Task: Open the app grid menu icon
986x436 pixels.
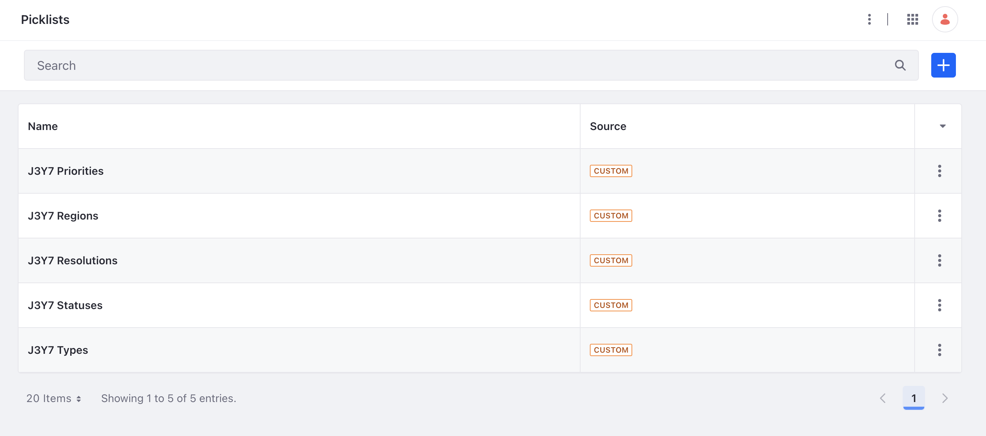Action: tap(913, 19)
